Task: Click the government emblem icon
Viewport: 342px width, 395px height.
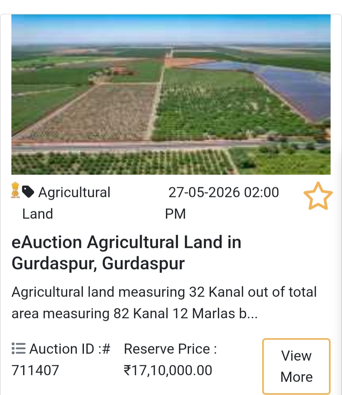Action: point(15,190)
